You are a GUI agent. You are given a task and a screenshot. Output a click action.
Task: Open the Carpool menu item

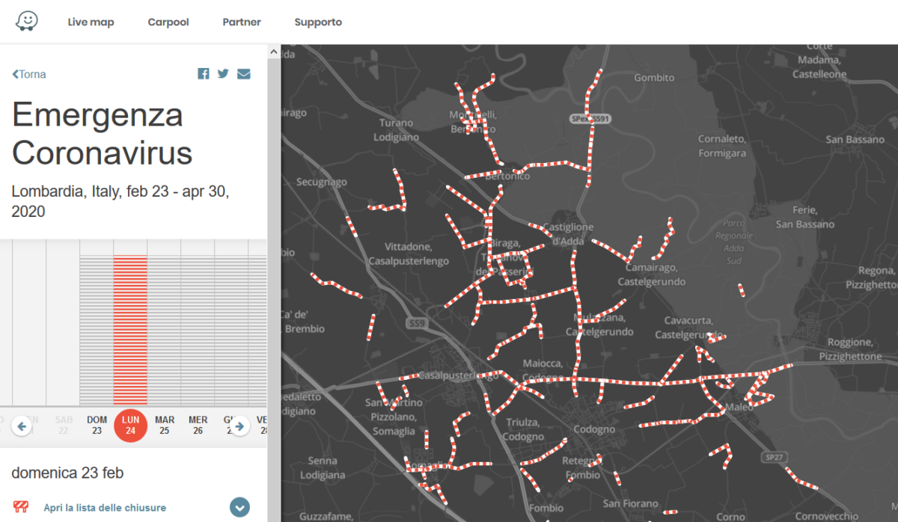(168, 22)
